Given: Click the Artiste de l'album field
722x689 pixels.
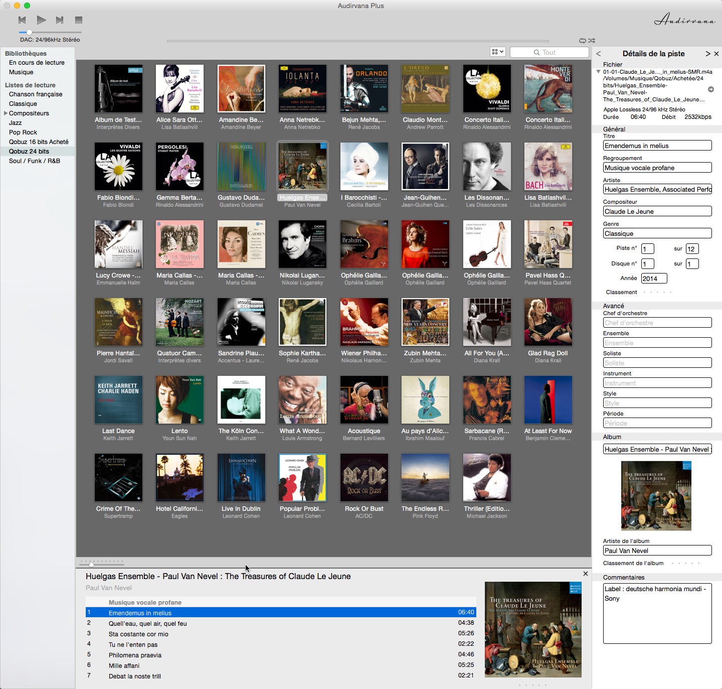Looking at the screenshot, I should click(x=657, y=550).
